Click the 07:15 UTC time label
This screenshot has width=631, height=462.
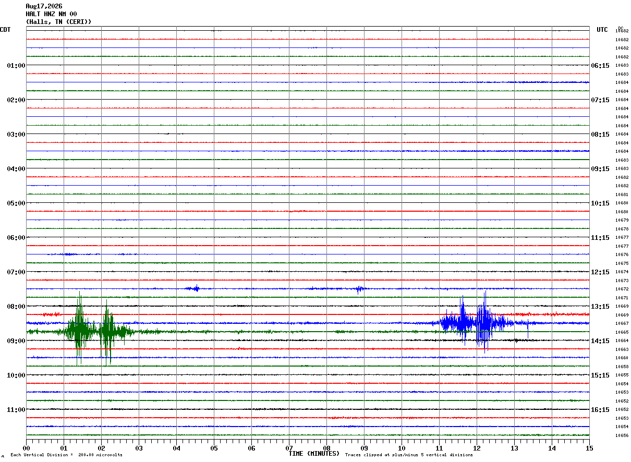600,100
